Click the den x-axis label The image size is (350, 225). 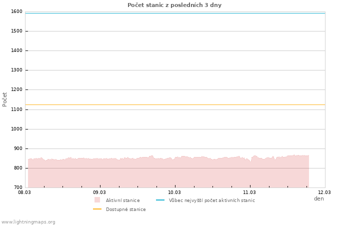[x=318, y=198]
